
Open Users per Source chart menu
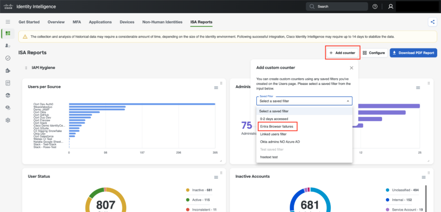216,88
